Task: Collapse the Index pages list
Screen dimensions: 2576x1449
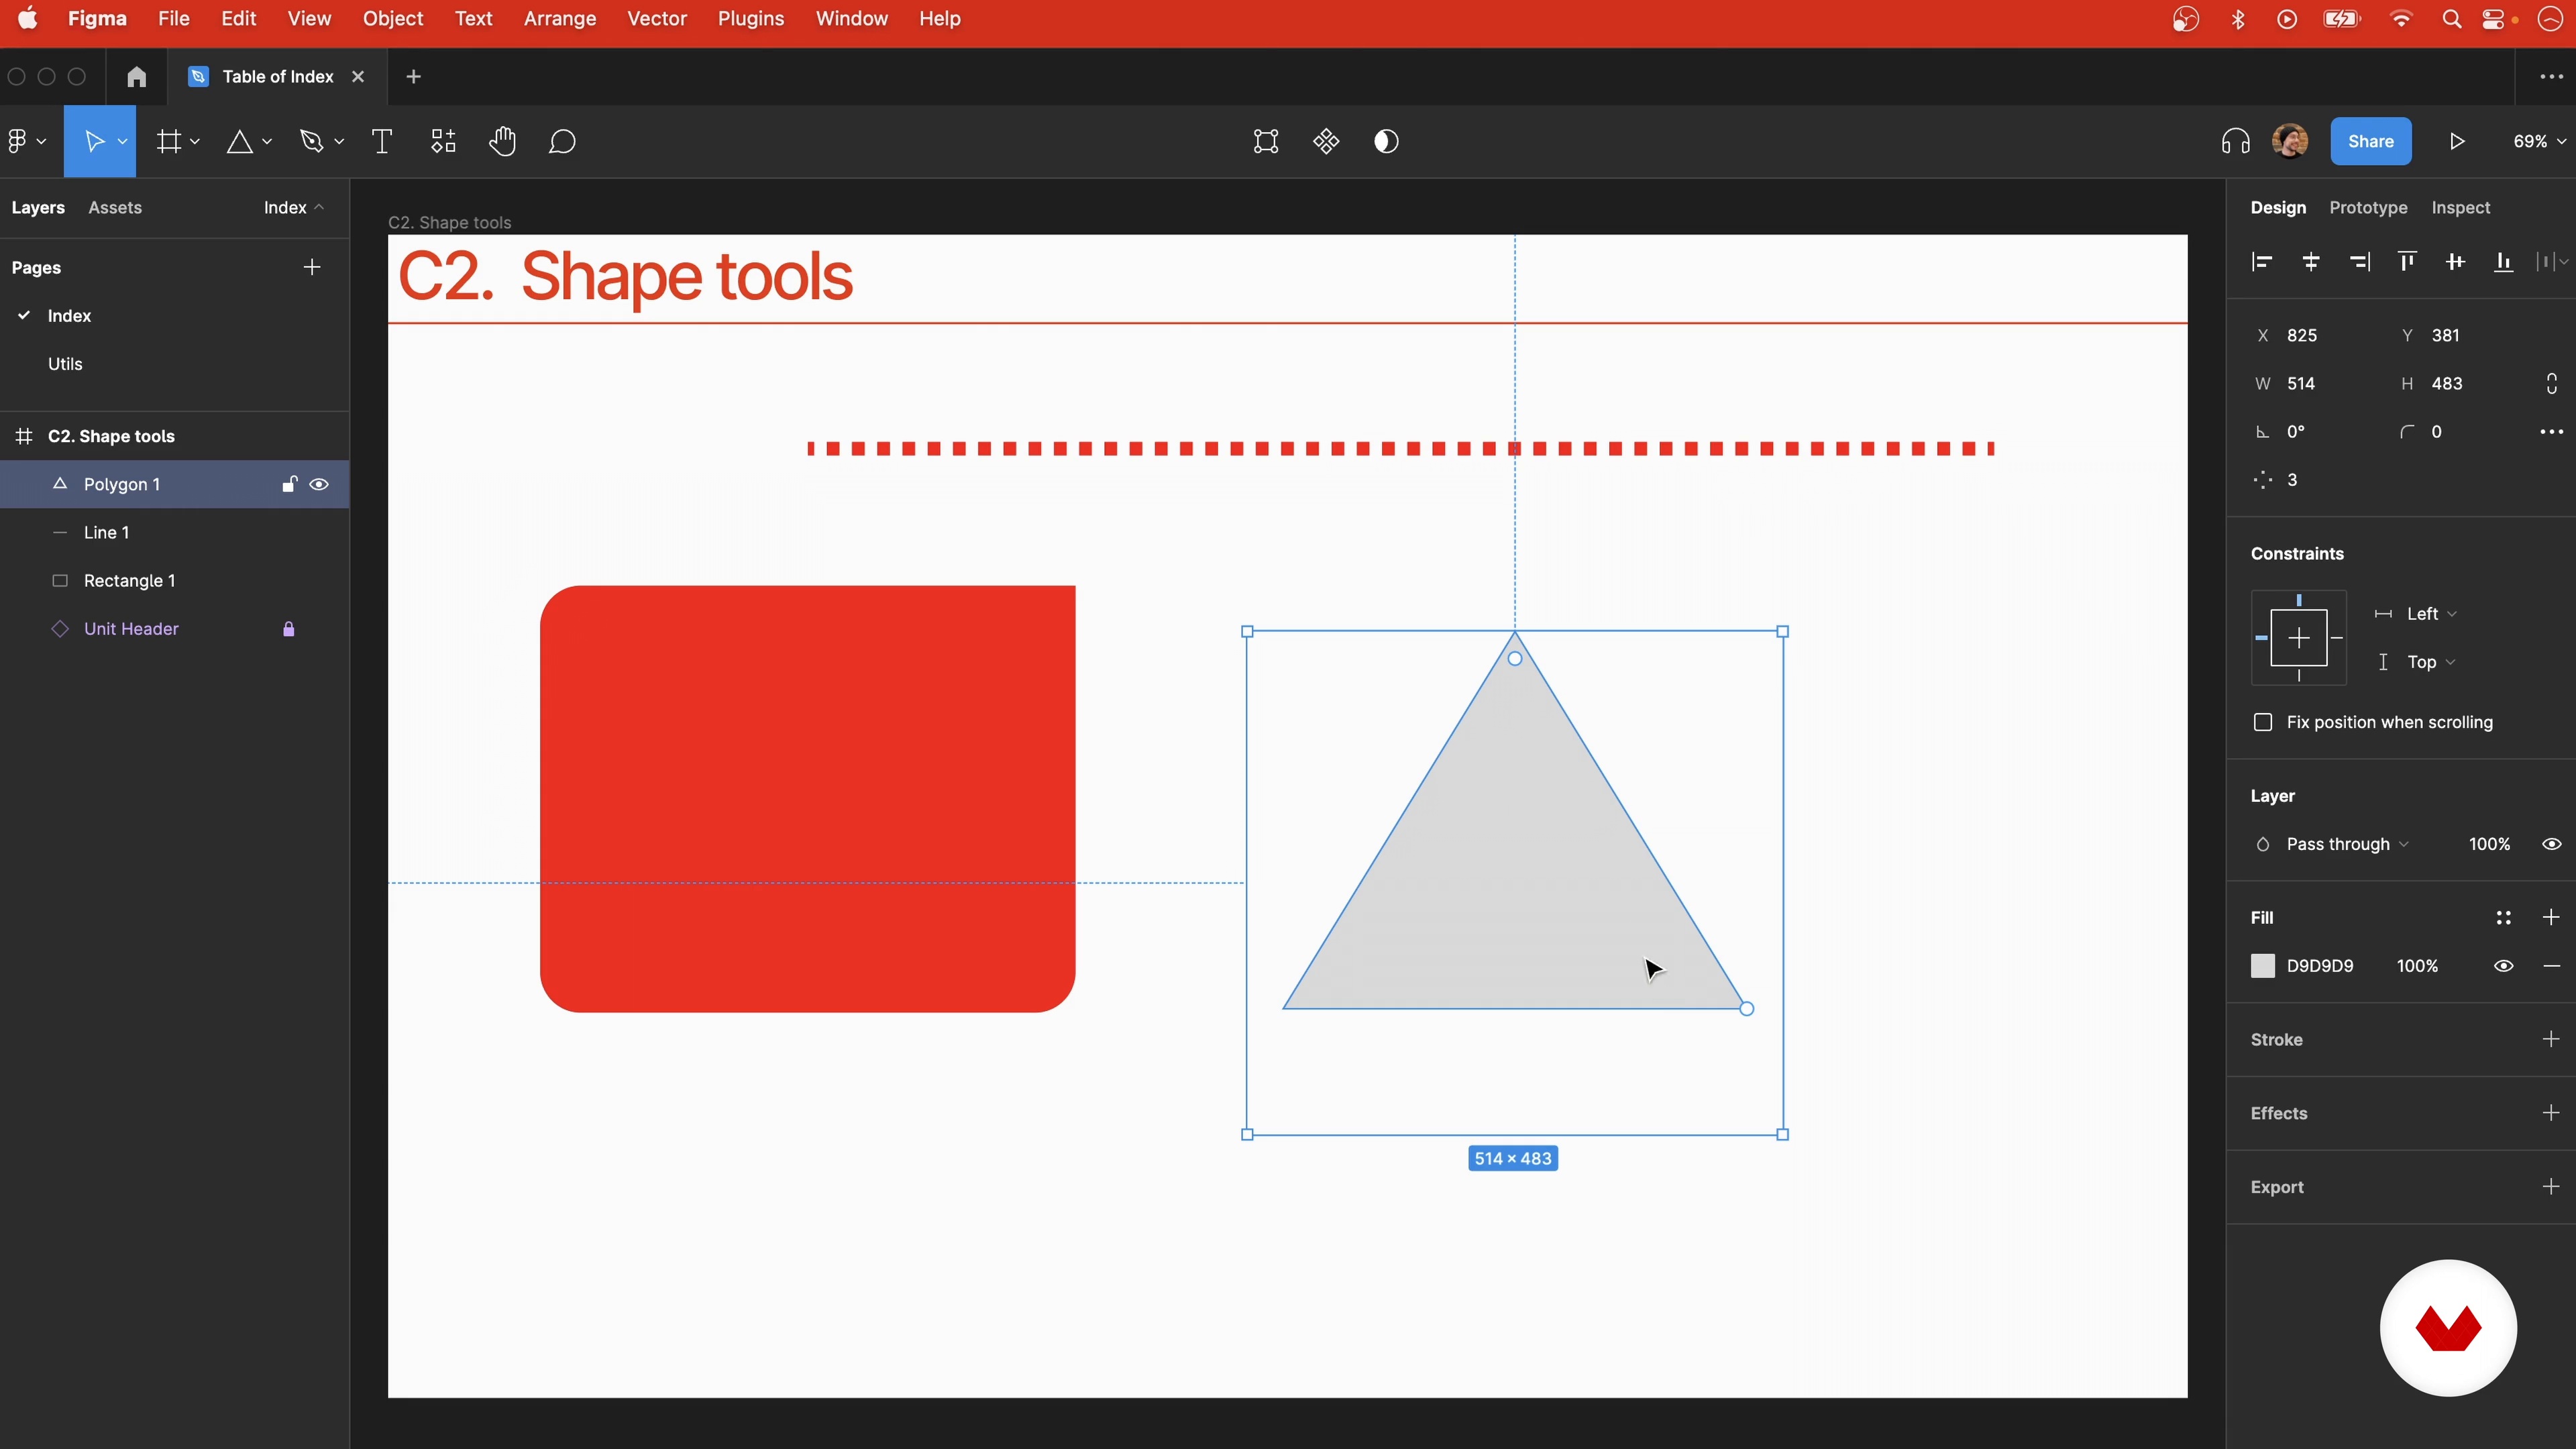Action: (293, 207)
